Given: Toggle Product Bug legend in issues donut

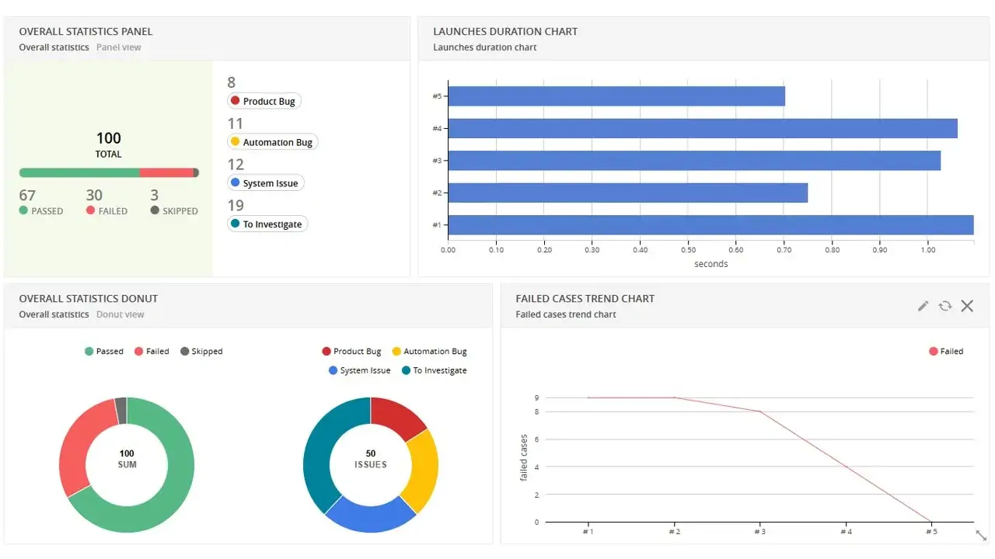Looking at the screenshot, I should point(351,352).
